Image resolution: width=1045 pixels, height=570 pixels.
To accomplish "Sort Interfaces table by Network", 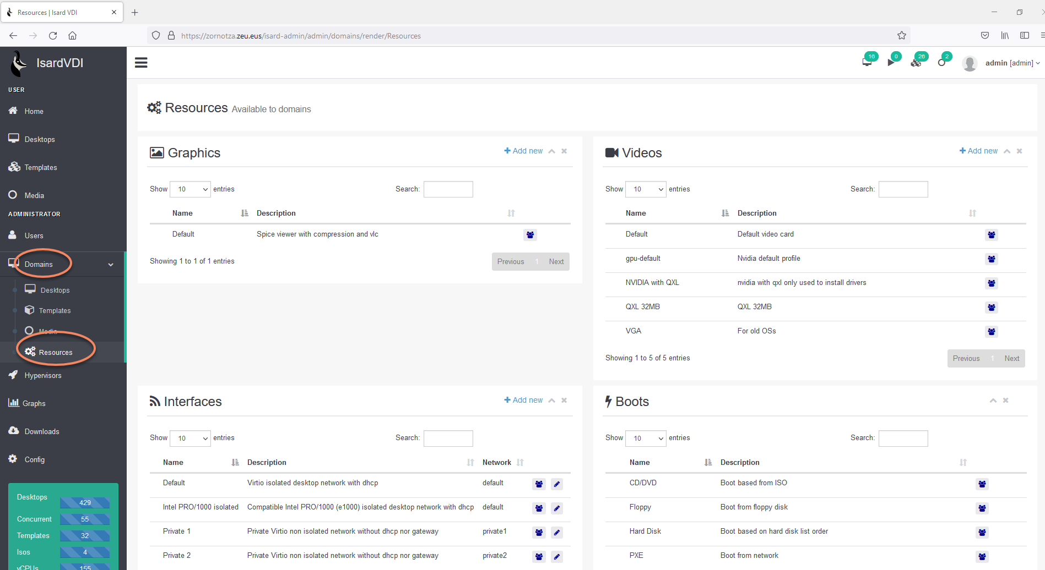I will click(503, 463).
